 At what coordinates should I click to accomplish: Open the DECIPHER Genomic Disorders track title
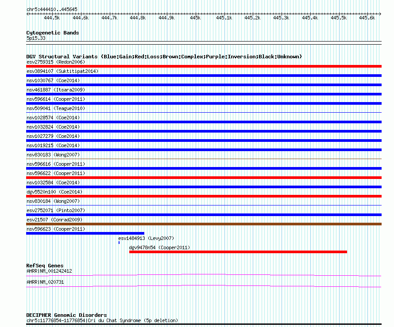pos(66,315)
